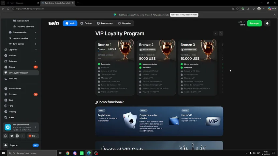The height and width of the screenshot is (156, 278).
Task: Open Foro in the sidebar
Action: (x=21, y=106)
